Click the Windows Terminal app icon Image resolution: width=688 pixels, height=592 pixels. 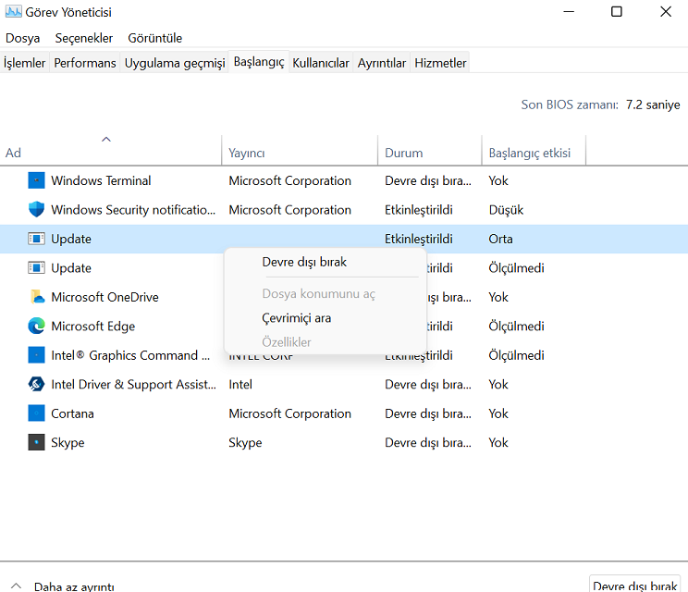[36, 180]
